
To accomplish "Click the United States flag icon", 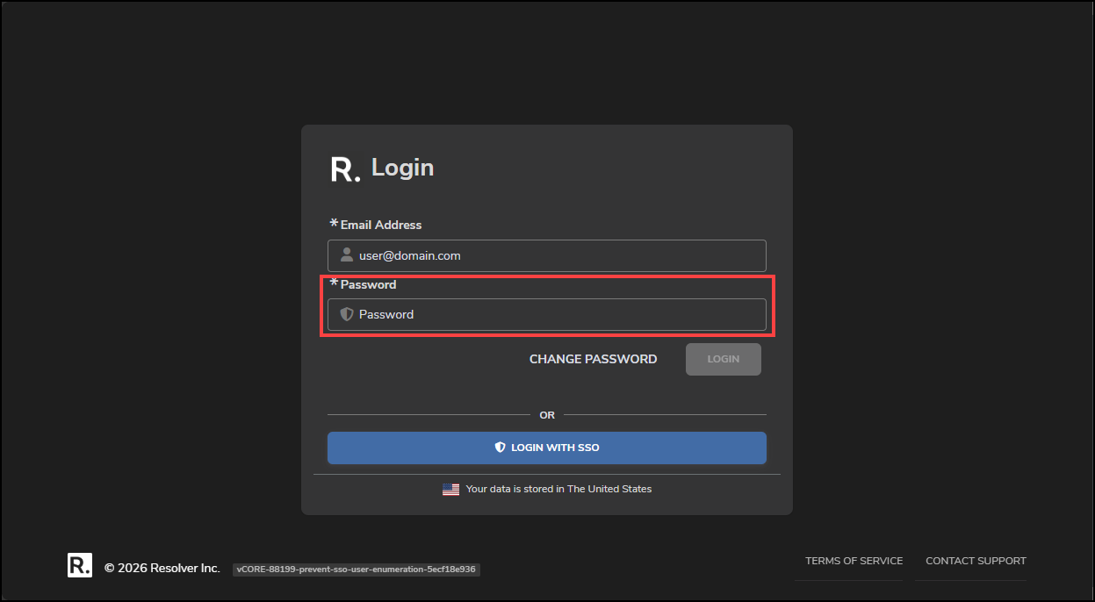I will [450, 490].
